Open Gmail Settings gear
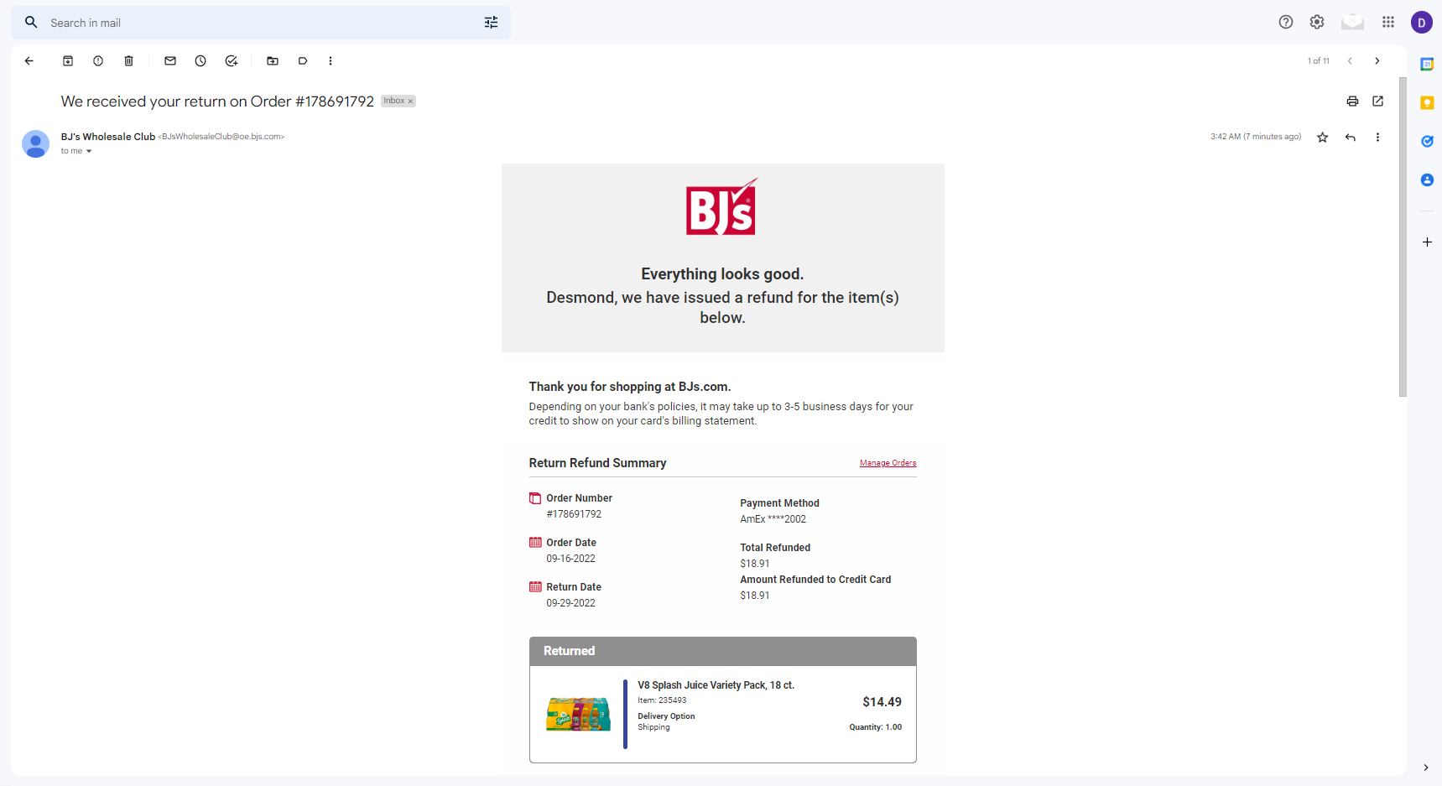The image size is (1442, 786). click(x=1317, y=23)
